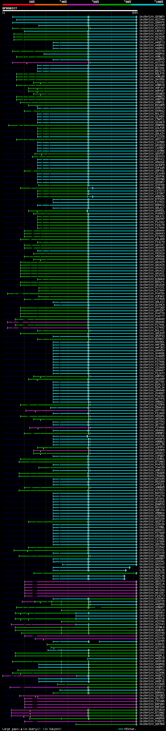This screenshot has height=731, width=166.
Task: Open hit UniRef100_P12333
Action: pos(152,359)
